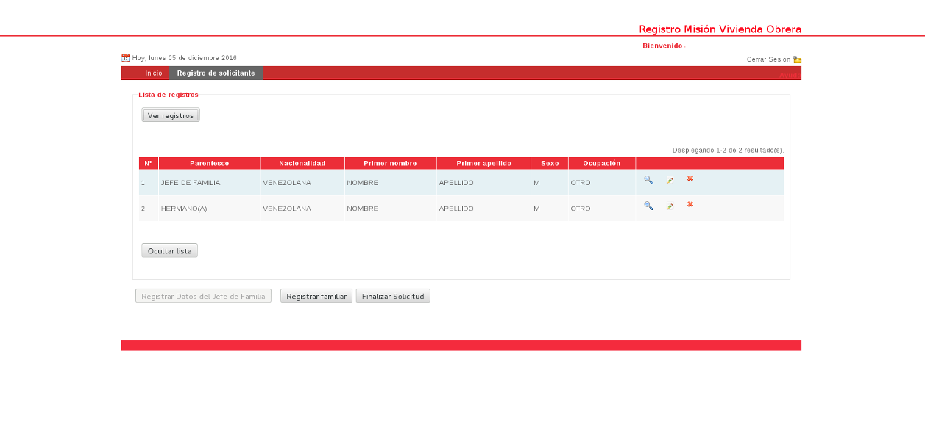Screen dimensions: 925x434
Task: Edit the JEFE DE FAMILIA record
Action: coord(670,181)
